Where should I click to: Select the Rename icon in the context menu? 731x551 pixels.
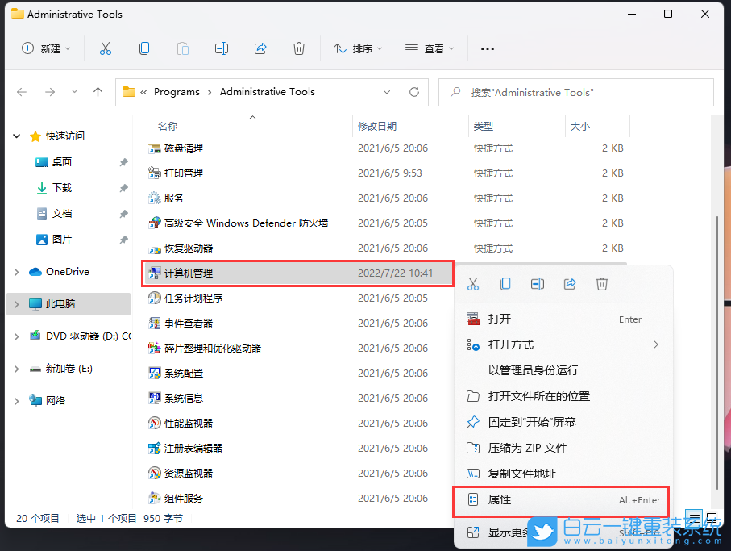point(535,284)
